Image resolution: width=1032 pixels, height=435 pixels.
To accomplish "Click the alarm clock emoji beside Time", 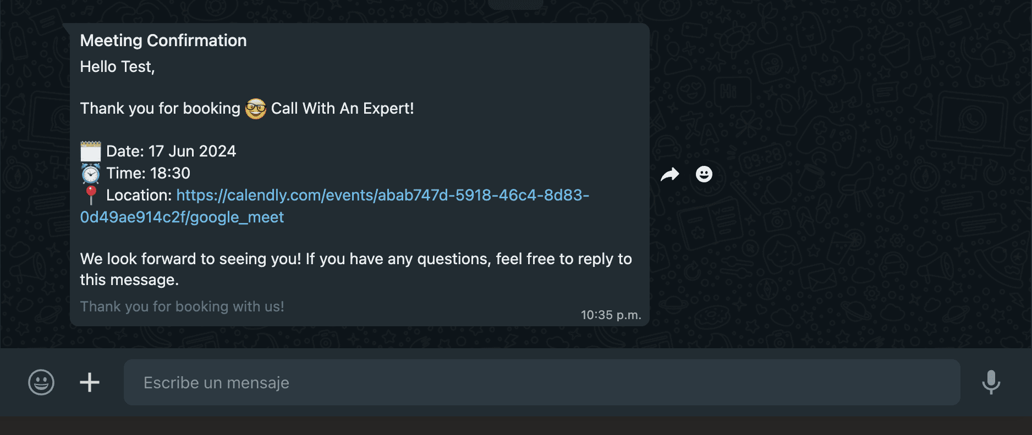I will coord(91,174).
